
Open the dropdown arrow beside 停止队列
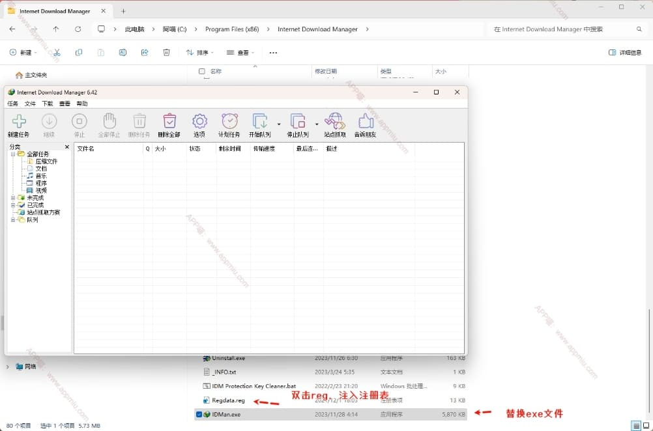click(317, 124)
